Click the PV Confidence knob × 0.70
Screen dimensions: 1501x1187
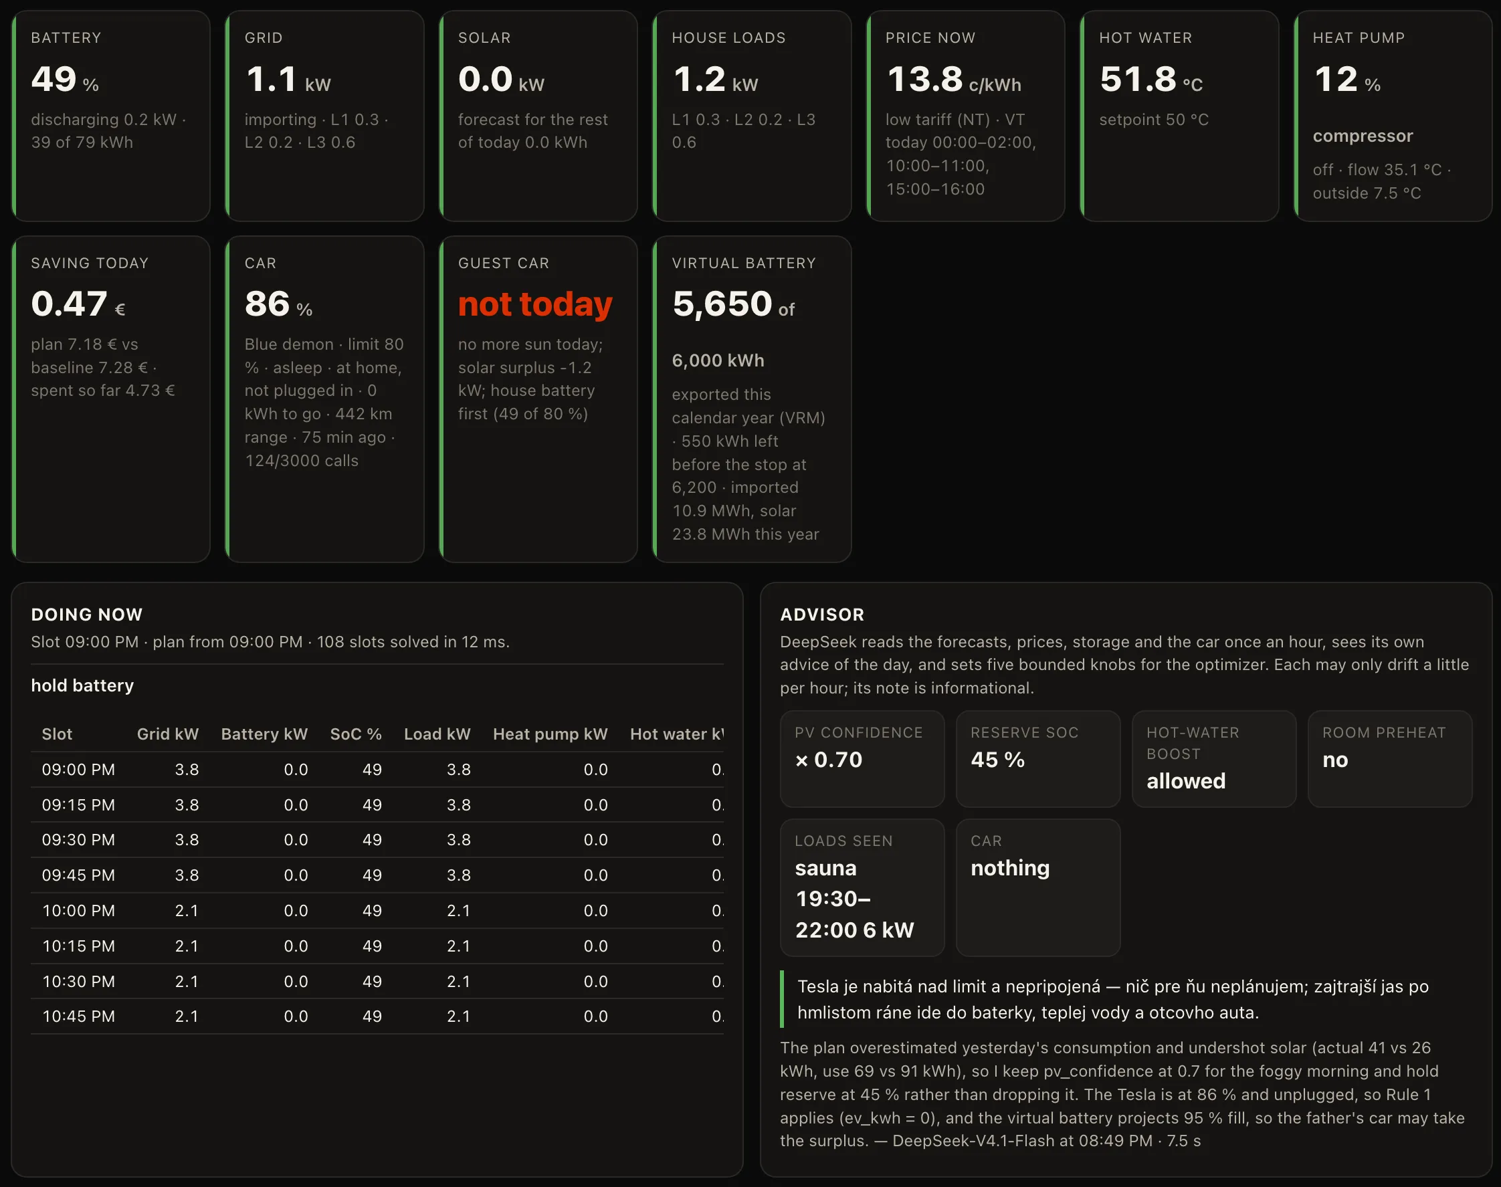coord(862,759)
